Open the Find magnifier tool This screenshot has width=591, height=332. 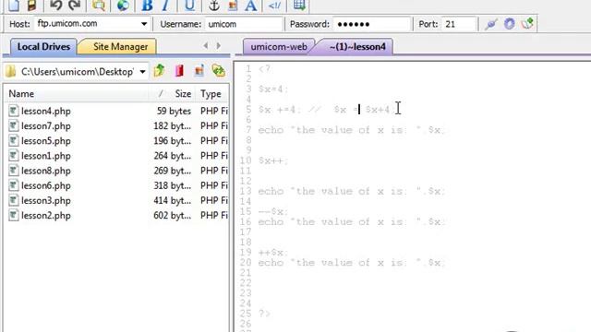[x=99, y=5]
